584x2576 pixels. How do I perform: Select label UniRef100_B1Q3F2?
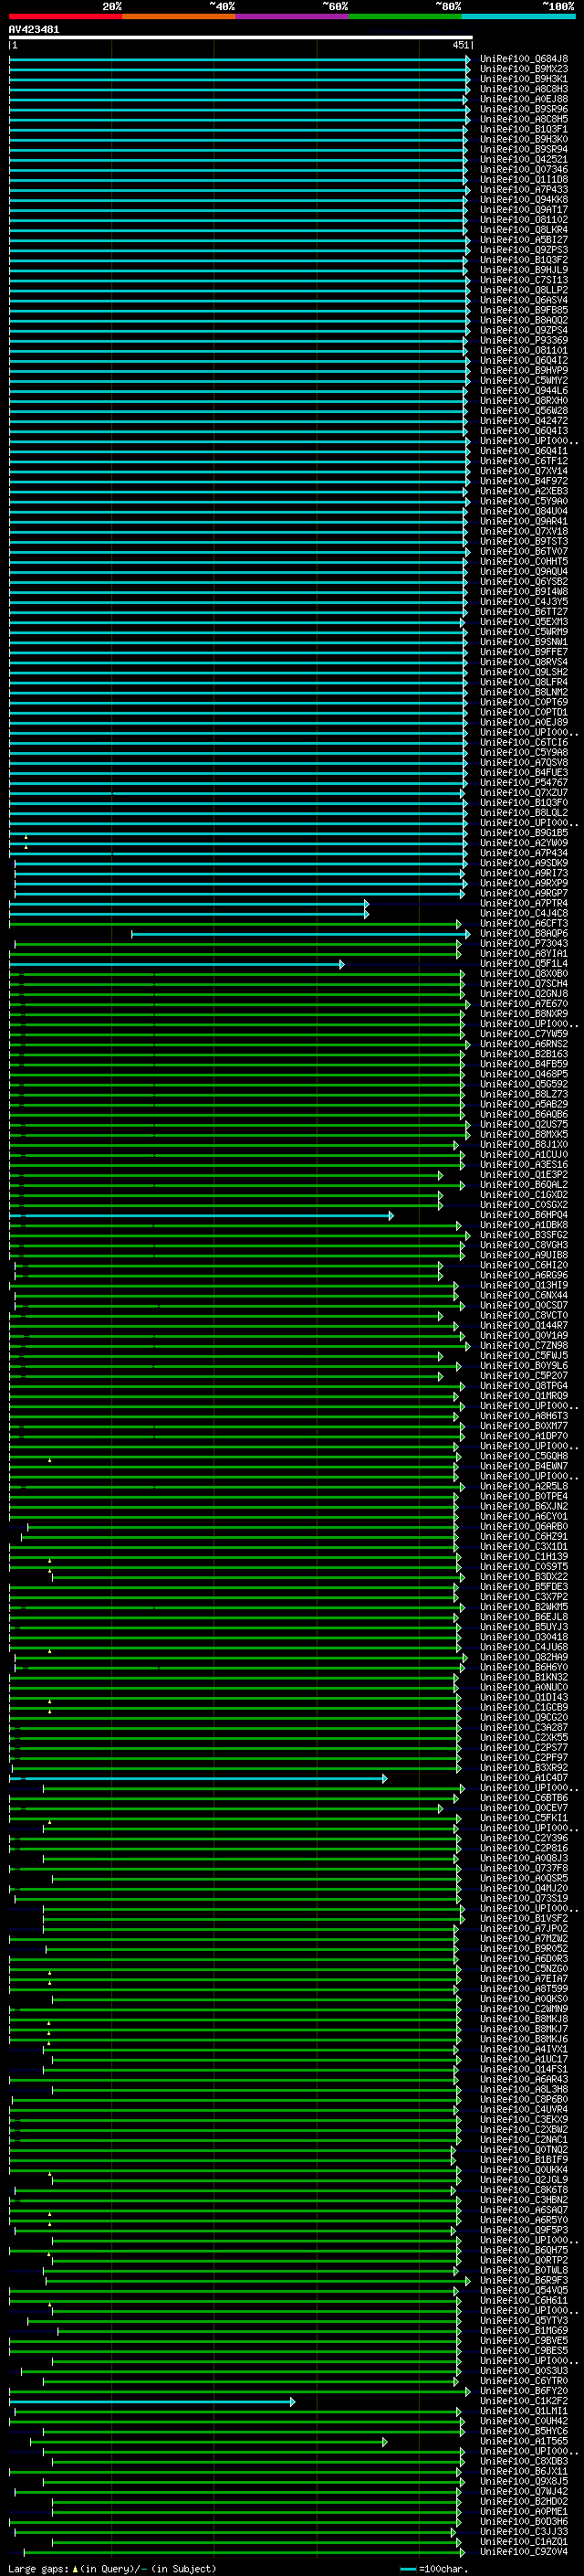pos(524,260)
